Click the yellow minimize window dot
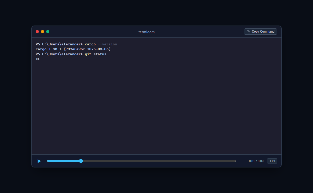 (x=43, y=32)
